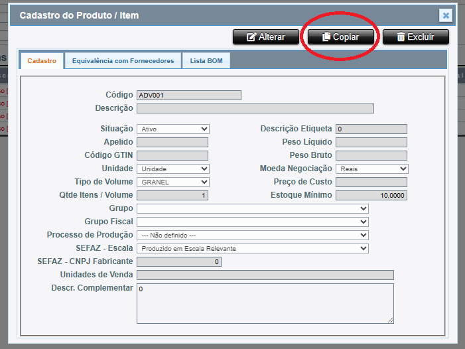Switch to Equivalência com Fornecedores tab

pos(123,61)
